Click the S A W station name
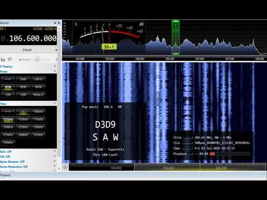The width and height of the screenshot is (267, 200). (106, 137)
